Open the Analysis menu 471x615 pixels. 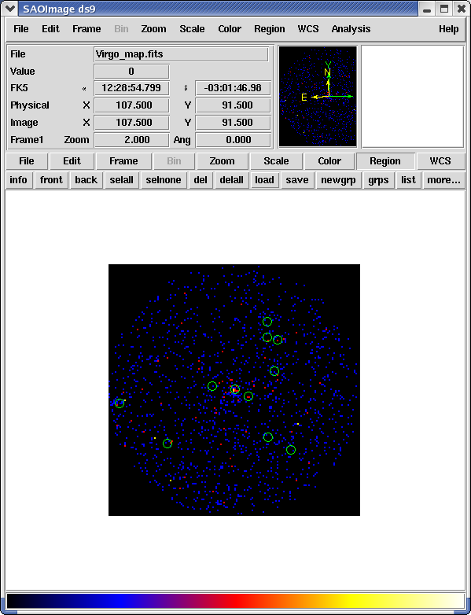click(x=351, y=29)
